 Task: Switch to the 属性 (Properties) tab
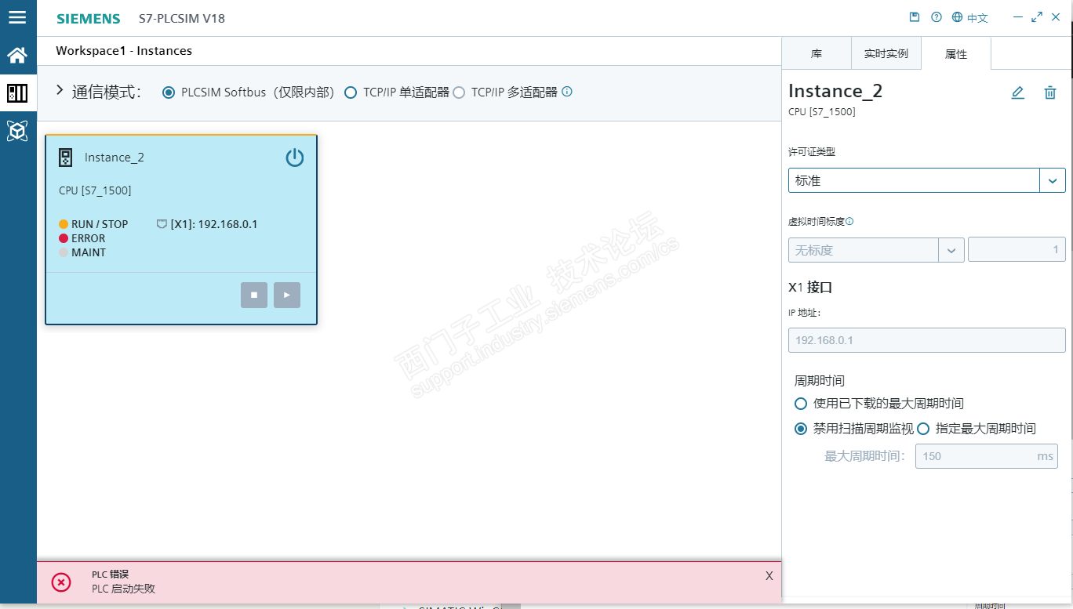pos(956,54)
